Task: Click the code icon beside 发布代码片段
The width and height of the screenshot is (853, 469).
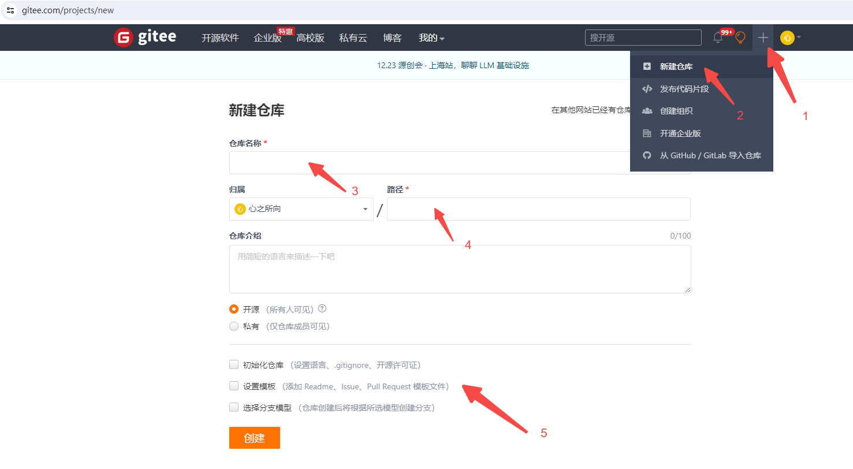Action: [647, 89]
